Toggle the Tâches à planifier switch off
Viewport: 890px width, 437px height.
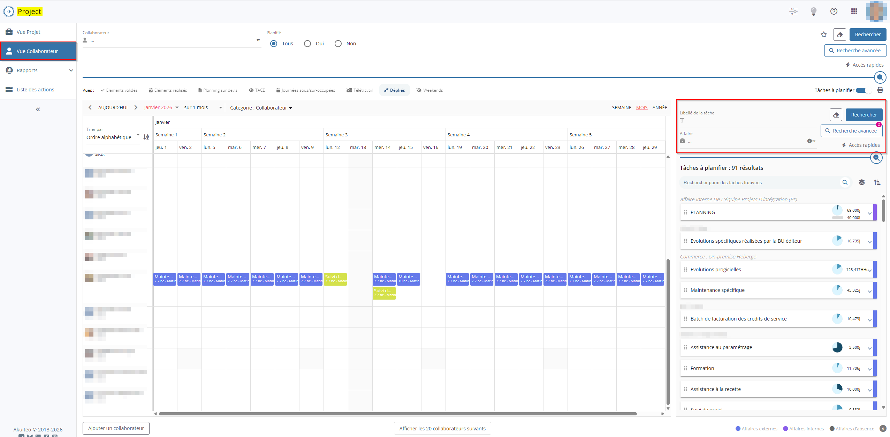pos(863,90)
